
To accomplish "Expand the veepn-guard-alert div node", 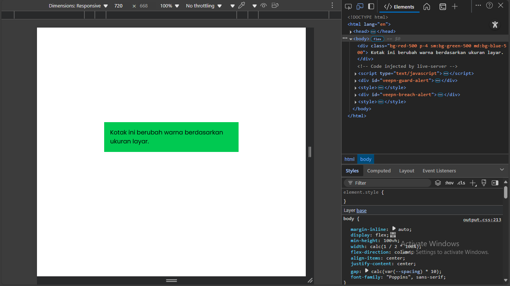I will (356, 81).
